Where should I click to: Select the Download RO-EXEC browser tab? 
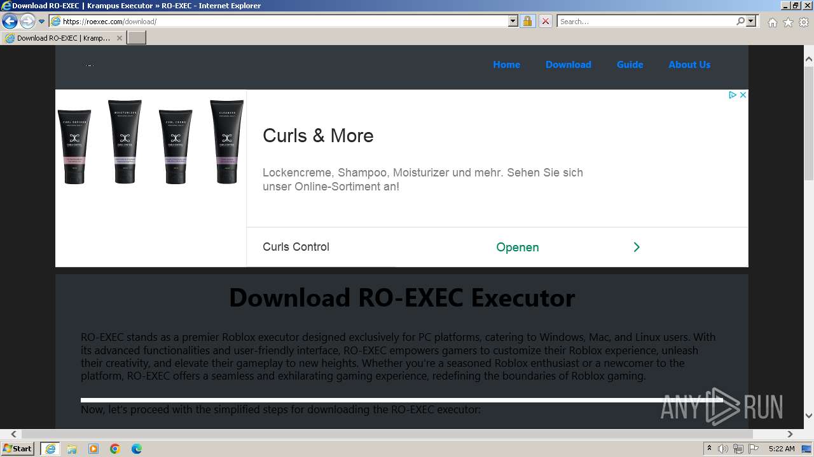[x=63, y=38]
